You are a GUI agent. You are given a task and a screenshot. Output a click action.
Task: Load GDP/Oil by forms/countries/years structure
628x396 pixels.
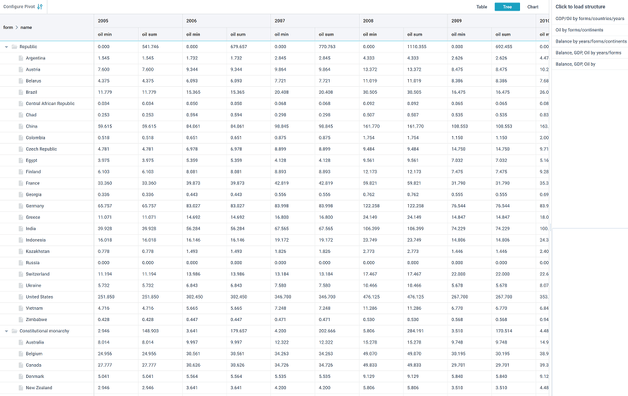(x=589, y=19)
